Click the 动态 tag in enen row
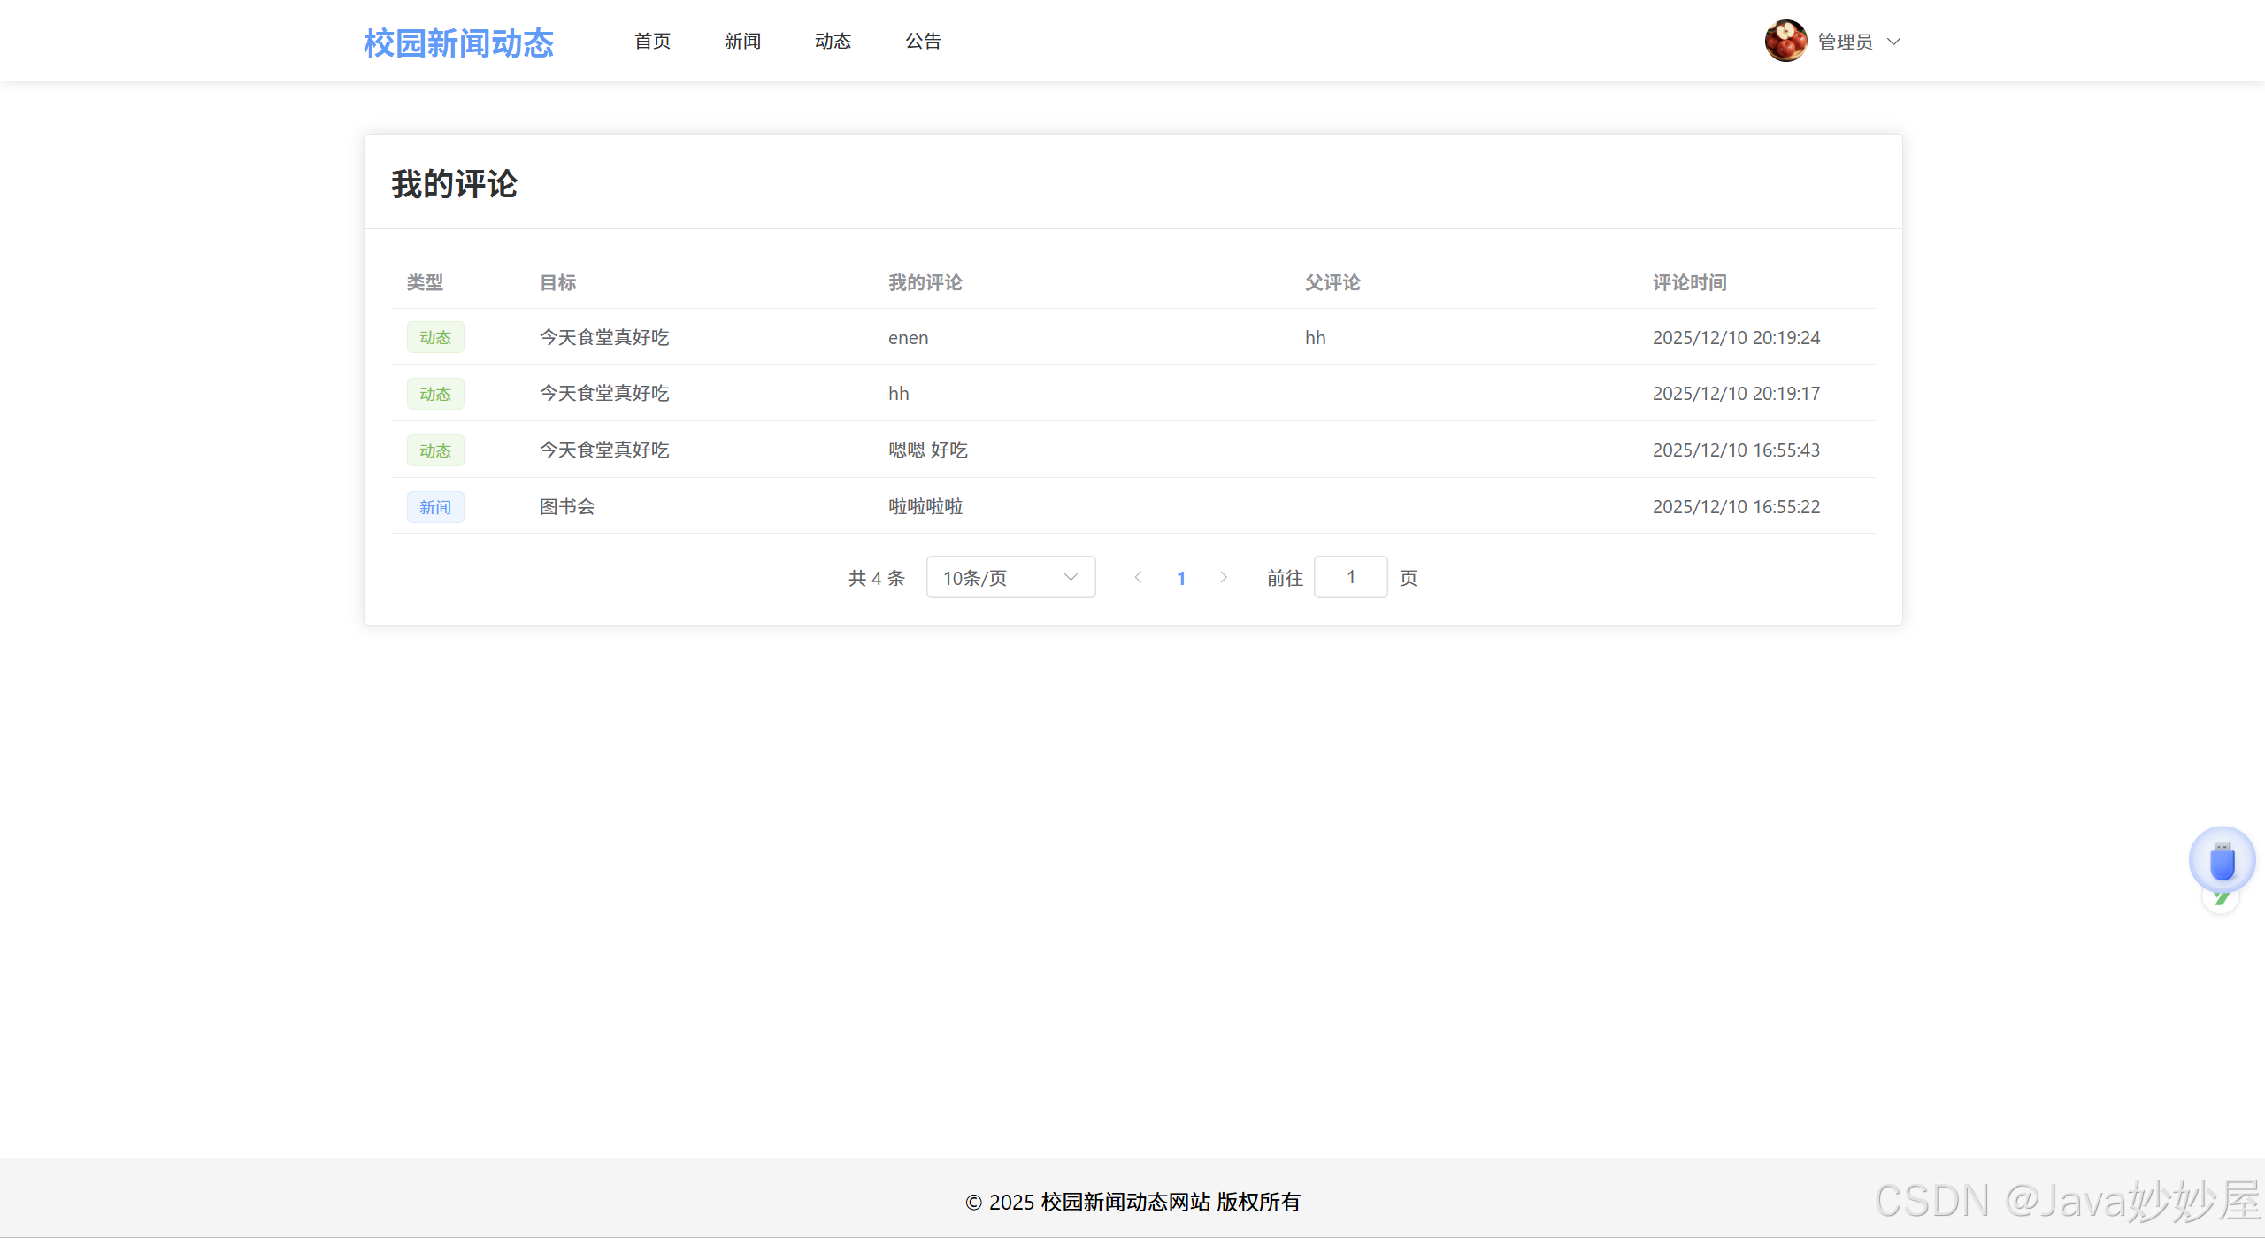Screen dimensions: 2265x1238 coord(435,337)
